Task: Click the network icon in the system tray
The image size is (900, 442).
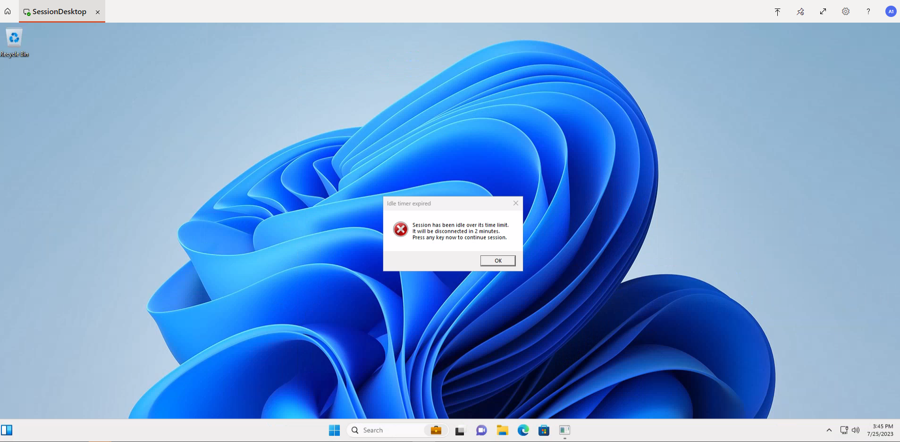Action: (x=844, y=430)
